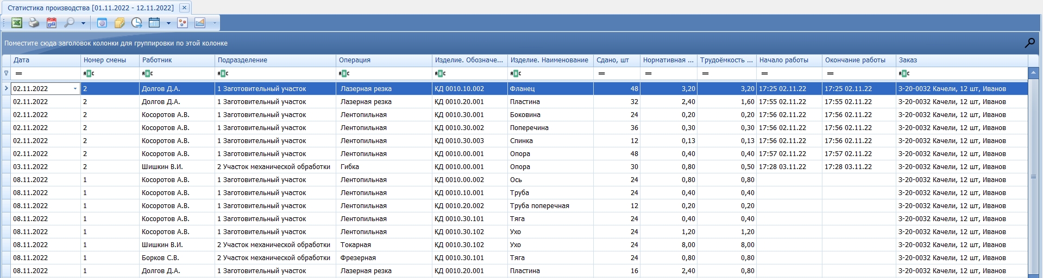Click Шишкин В.И. in 03.11.2022 row

point(177,166)
